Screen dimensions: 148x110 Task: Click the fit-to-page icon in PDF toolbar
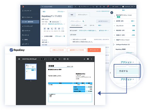click(64, 59)
